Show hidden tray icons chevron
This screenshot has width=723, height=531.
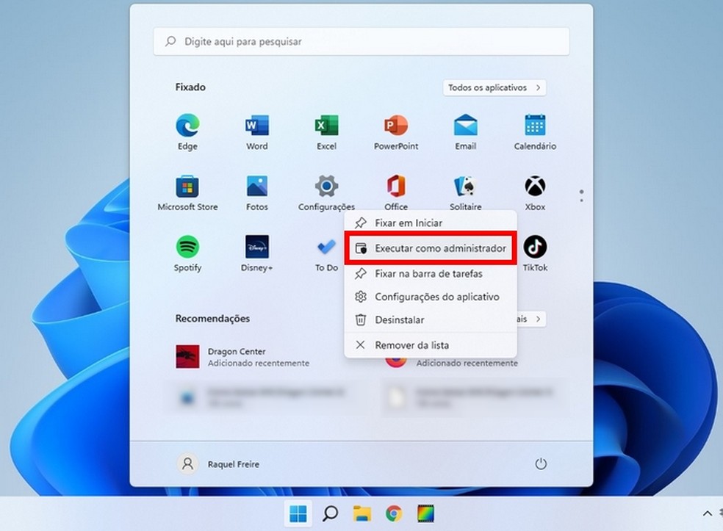[x=708, y=513]
